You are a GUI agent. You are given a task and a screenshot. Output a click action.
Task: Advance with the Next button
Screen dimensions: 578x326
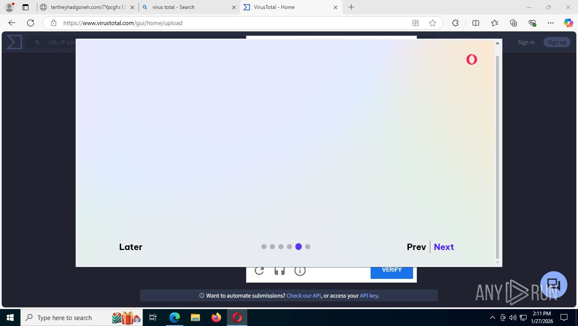coord(444,247)
